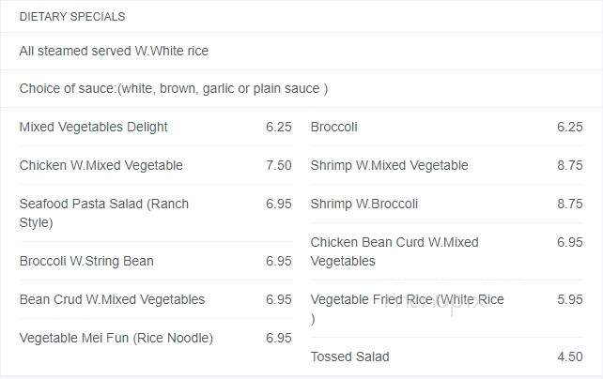Click the 'All steamed served W.White rice' note
Screen dimensions: 603x379
pos(114,51)
